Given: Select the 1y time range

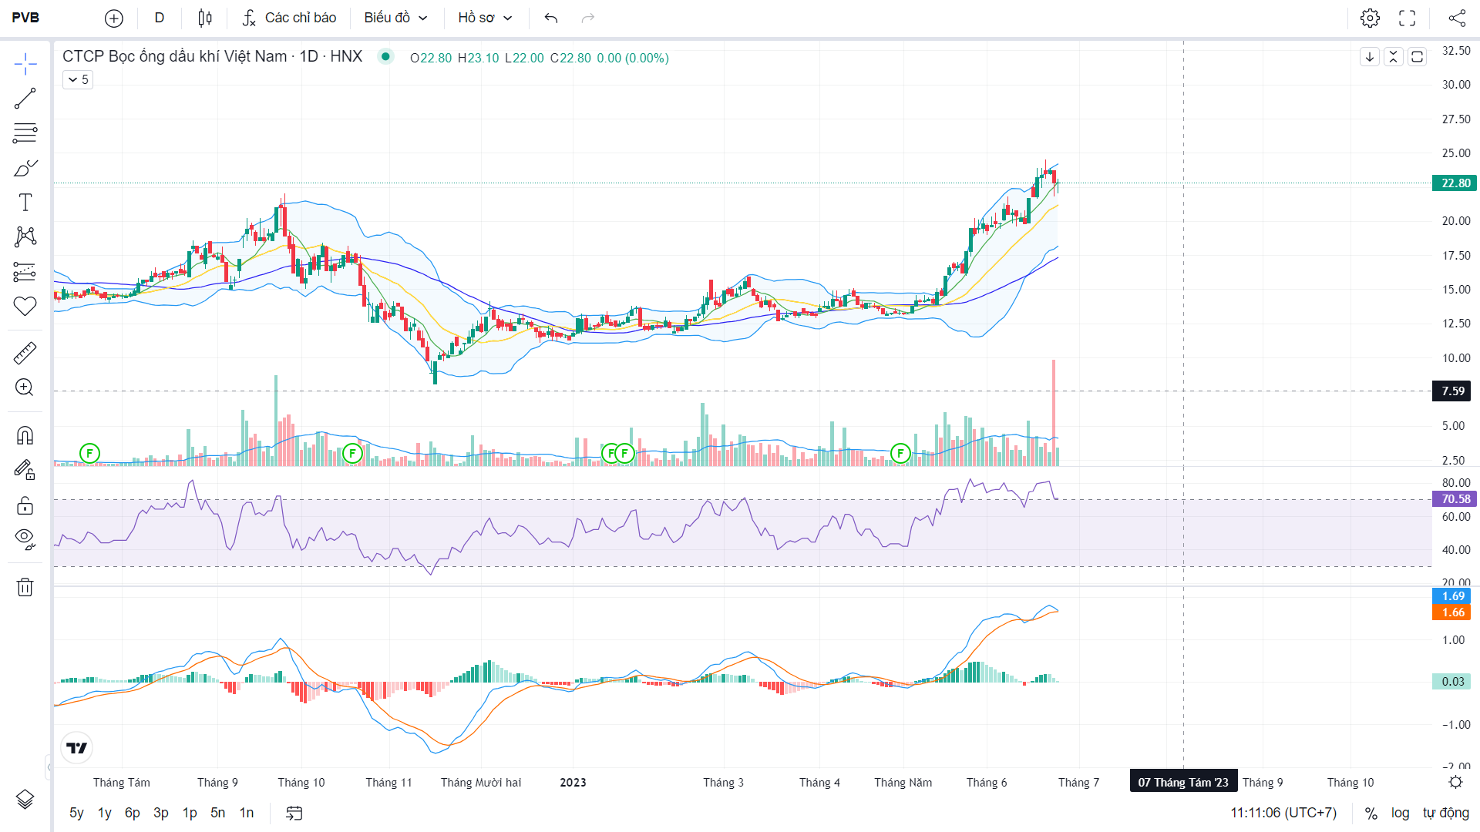Looking at the screenshot, I should click(105, 813).
